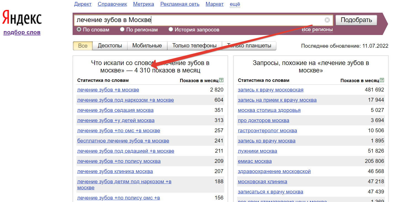
Task: Open similar query емиас москва
Action: tap(255, 161)
